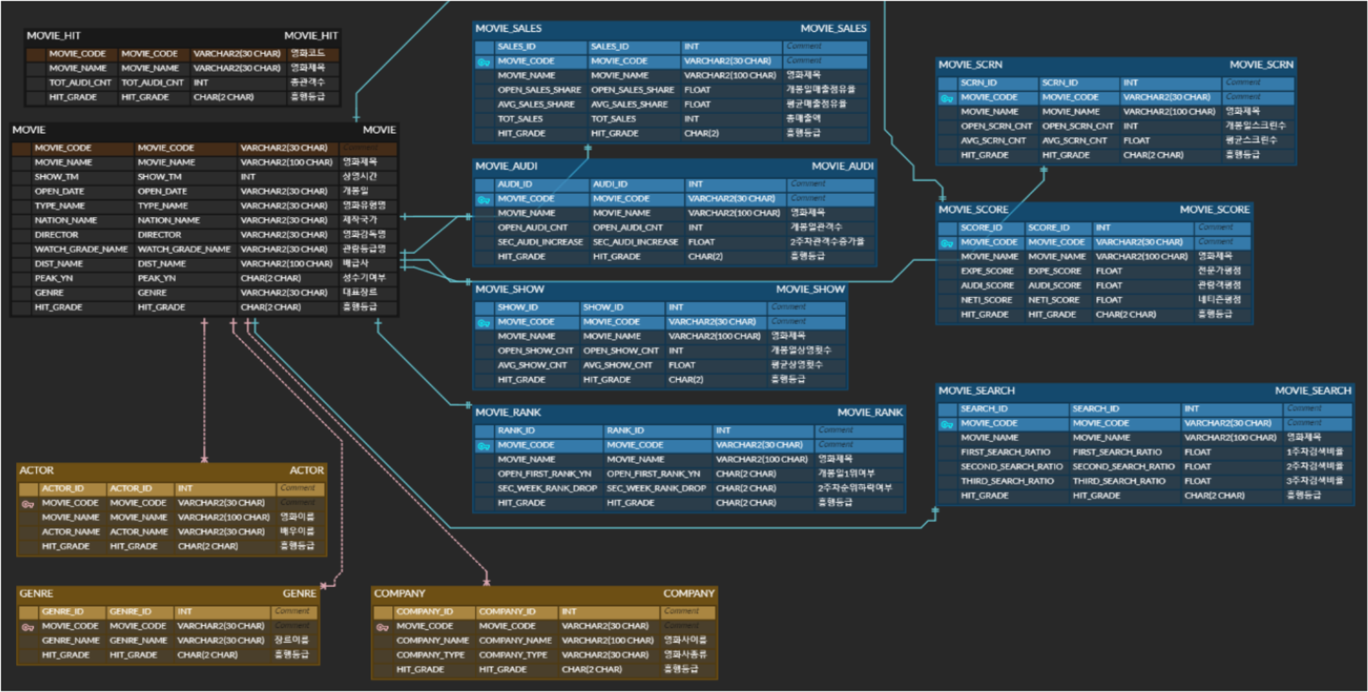Viewport: 1368px width, 692px height.
Task: Select the brown MOVIE_CODE row in MOVIE_HIT
Action: click(77, 54)
